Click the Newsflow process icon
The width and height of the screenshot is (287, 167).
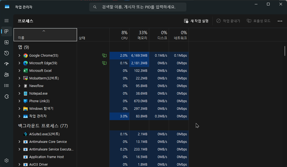click(x=25, y=86)
